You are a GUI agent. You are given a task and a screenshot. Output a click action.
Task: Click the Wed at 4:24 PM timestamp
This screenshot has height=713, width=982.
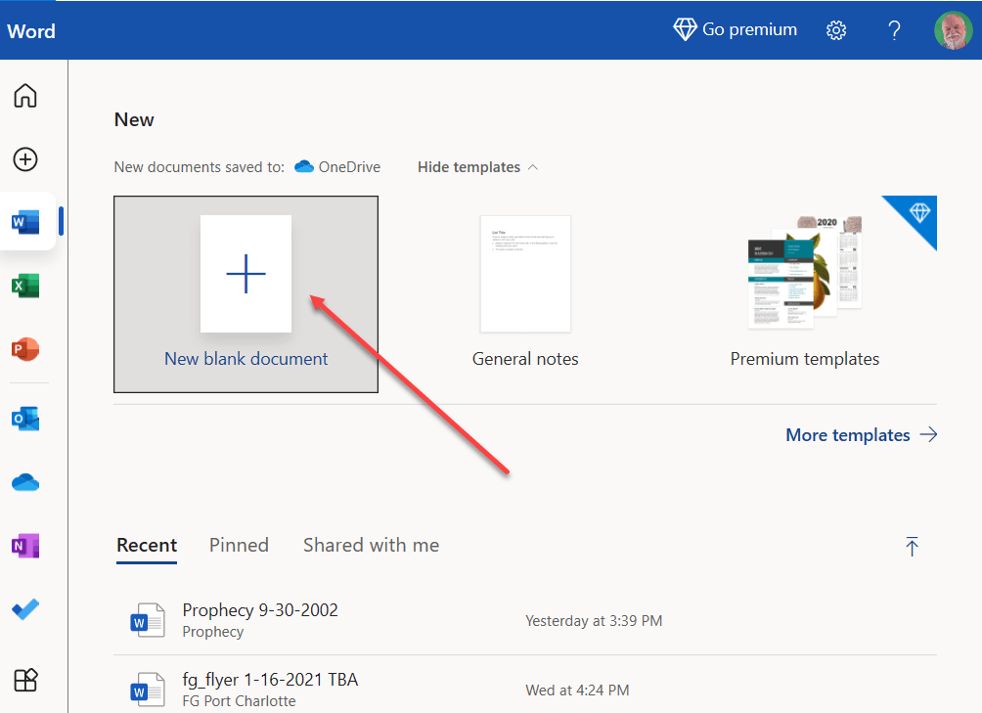pos(577,691)
